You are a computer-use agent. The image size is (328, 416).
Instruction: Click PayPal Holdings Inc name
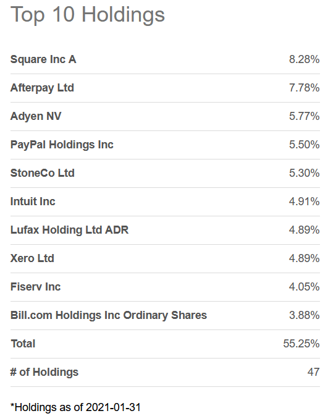pos(62,145)
